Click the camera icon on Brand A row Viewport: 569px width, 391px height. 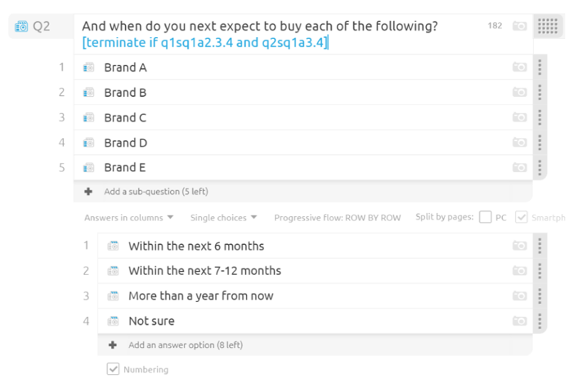coord(519,68)
